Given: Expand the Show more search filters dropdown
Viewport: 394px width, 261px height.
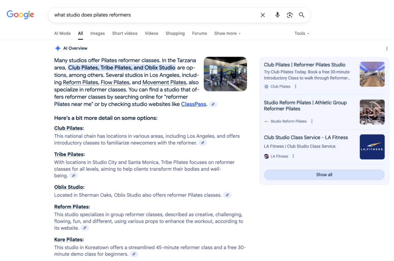Looking at the screenshot, I should click(x=227, y=33).
